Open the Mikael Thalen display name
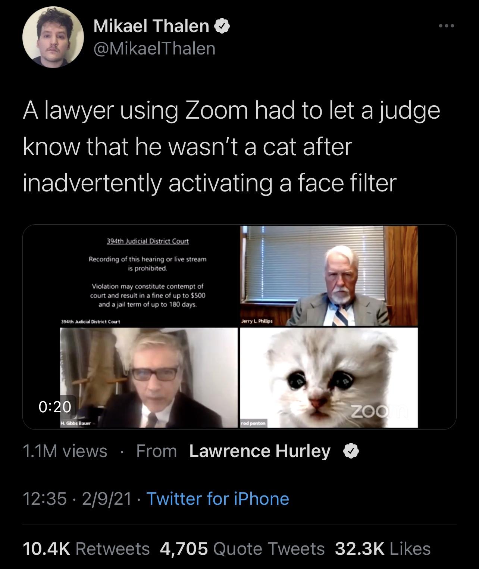 click(151, 26)
